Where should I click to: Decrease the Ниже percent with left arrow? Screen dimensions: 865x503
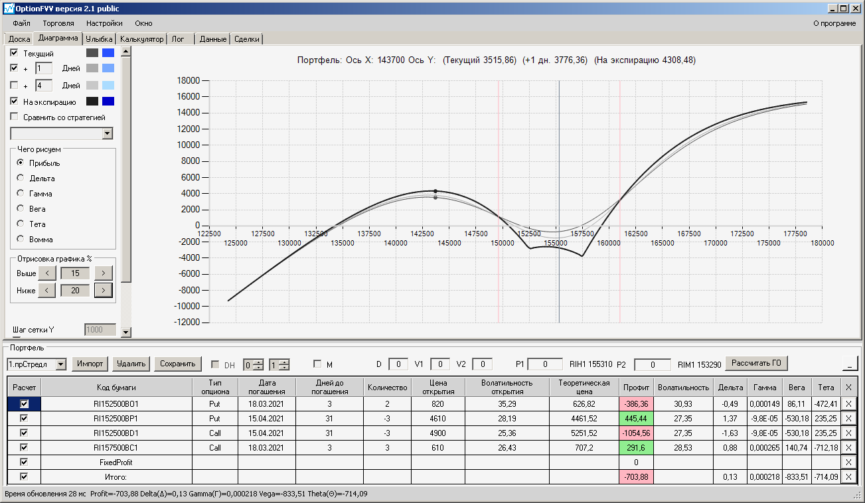(x=46, y=290)
